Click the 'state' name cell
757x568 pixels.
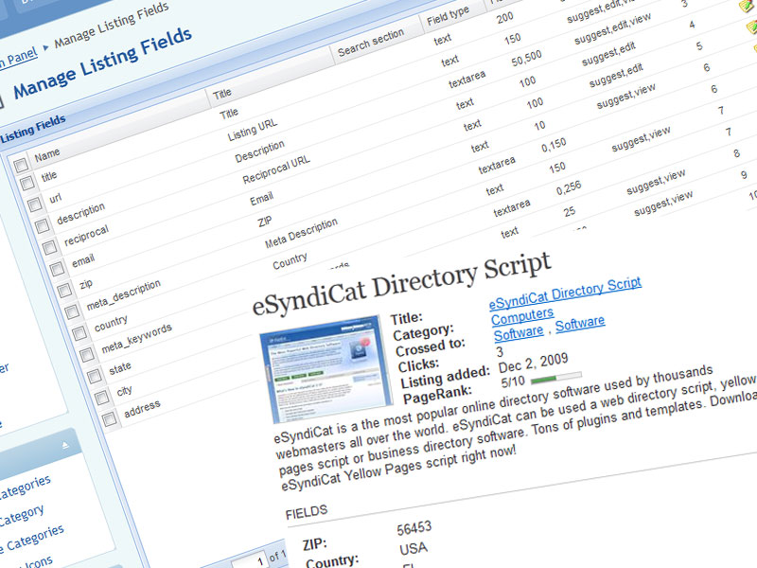point(120,368)
